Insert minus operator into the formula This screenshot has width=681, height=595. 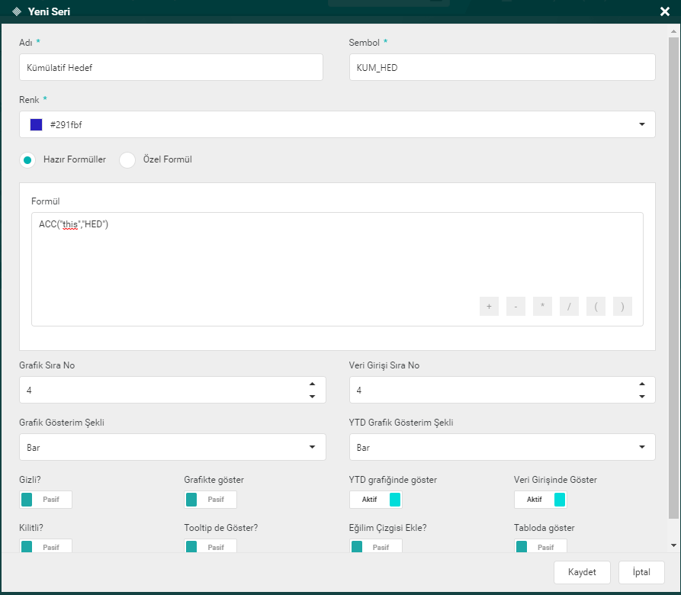click(516, 307)
